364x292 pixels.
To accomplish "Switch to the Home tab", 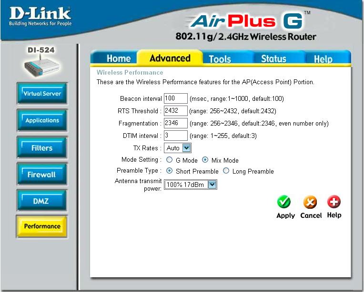I will pos(118,58).
